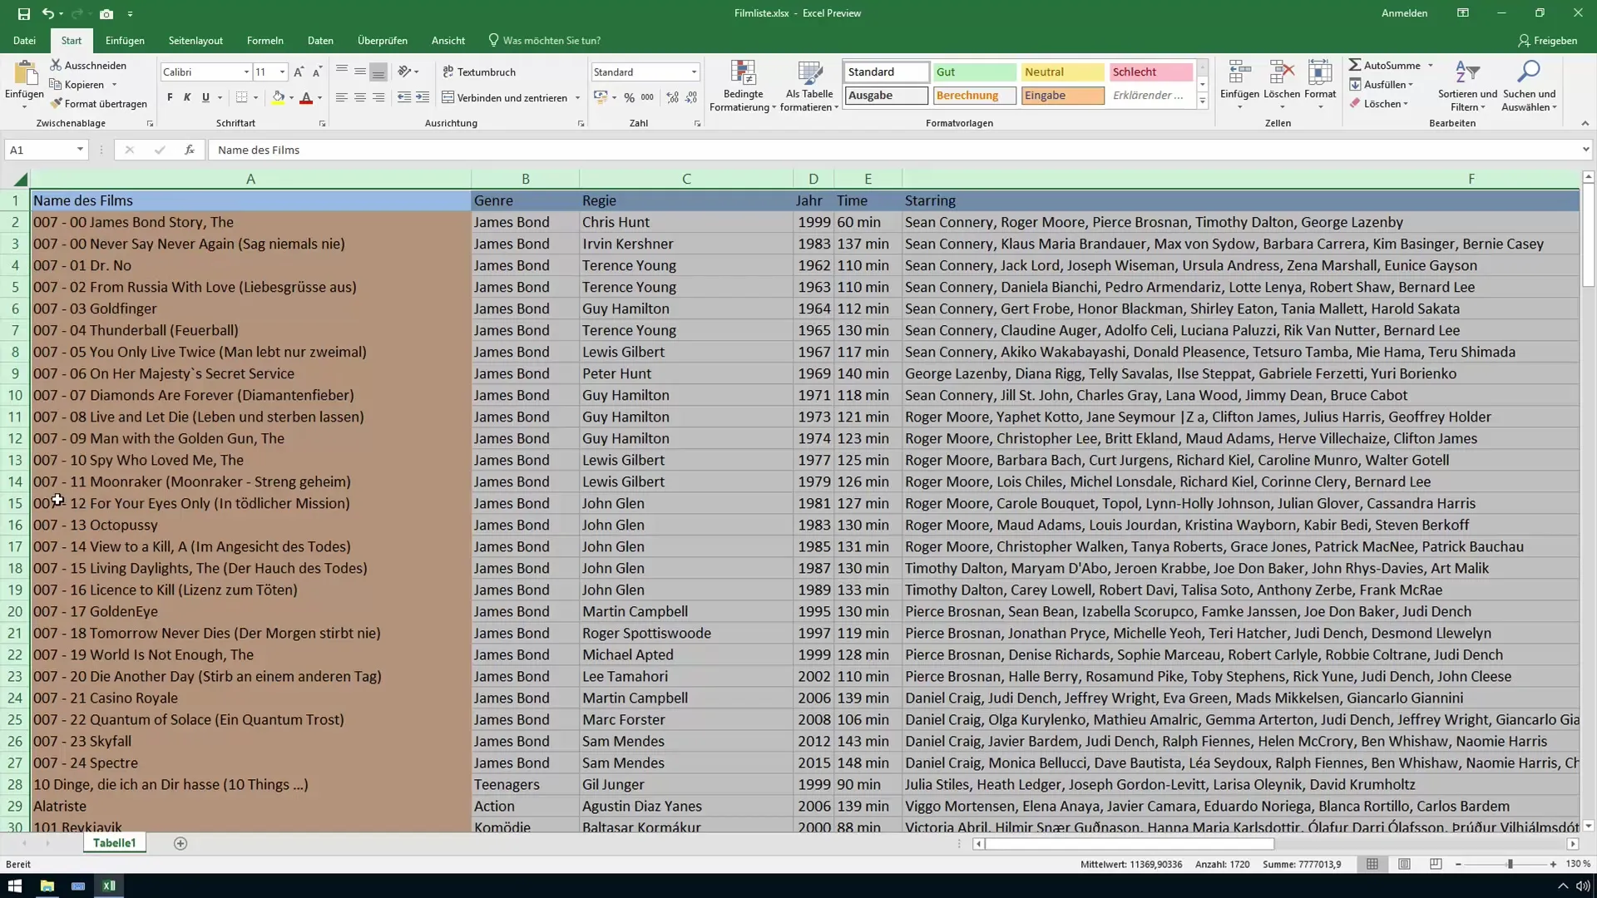Align cell content to the bottom
Image resolution: width=1597 pixels, height=898 pixels.
pyautogui.click(x=378, y=72)
